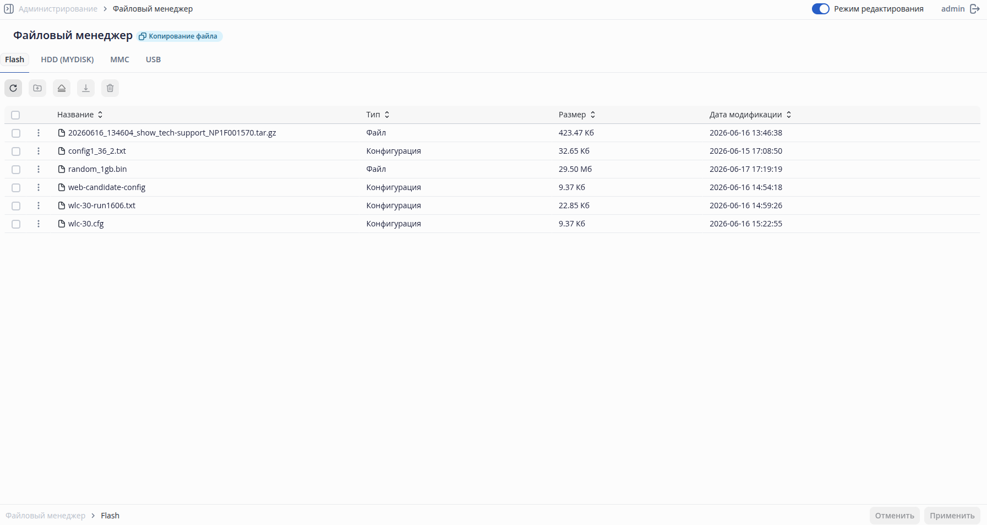Viewport: 987px width, 525px height.
Task: Click the Применить button
Action: [952, 516]
